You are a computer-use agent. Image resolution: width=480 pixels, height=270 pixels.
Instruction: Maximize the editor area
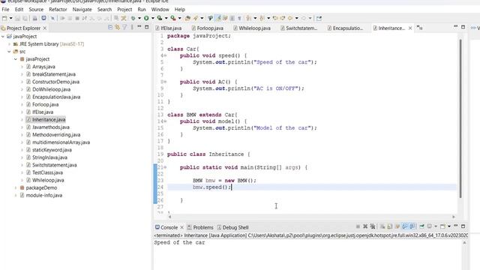coord(463,27)
